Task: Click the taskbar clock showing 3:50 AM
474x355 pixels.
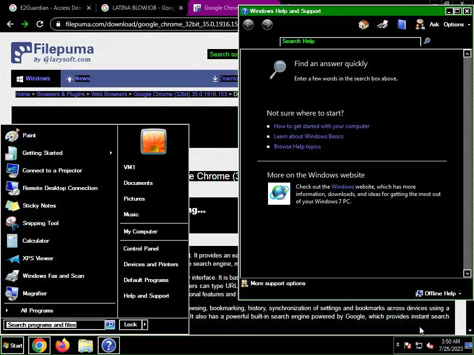Action: pyautogui.click(x=451, y=345)
